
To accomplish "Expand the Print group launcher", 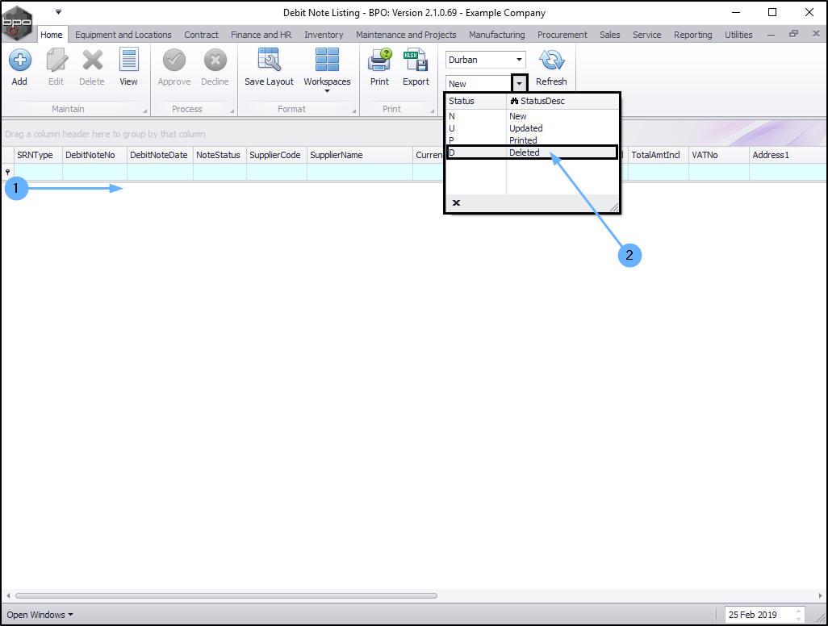I will [432, 111].
